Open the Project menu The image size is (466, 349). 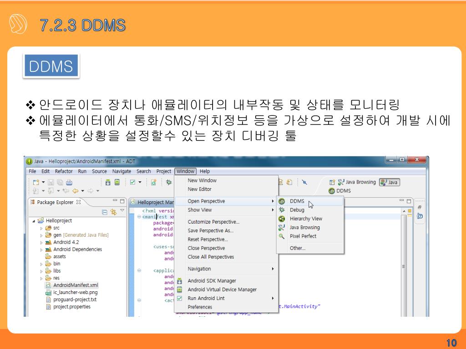(x=164, y=171)
